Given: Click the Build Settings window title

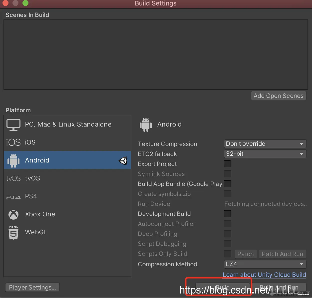Looking at the screenshot, I should (x=156, y=3).
